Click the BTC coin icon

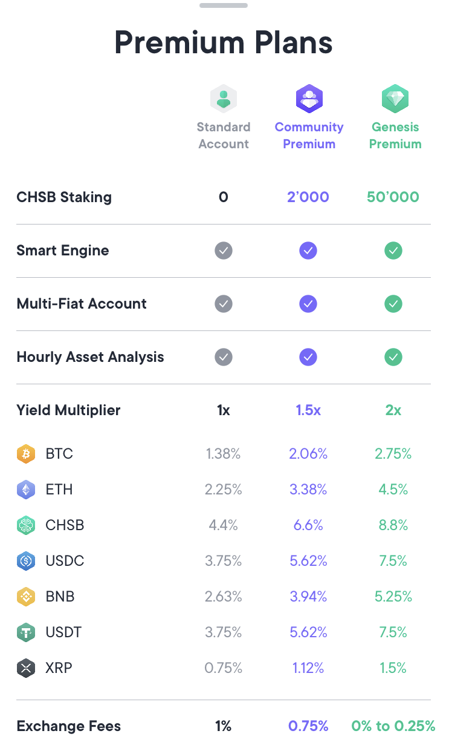pyautogui.click(x=26, y=454)
